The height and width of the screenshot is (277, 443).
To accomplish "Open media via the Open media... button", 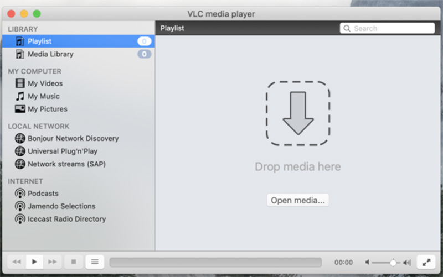I will [x=298, y=200].
